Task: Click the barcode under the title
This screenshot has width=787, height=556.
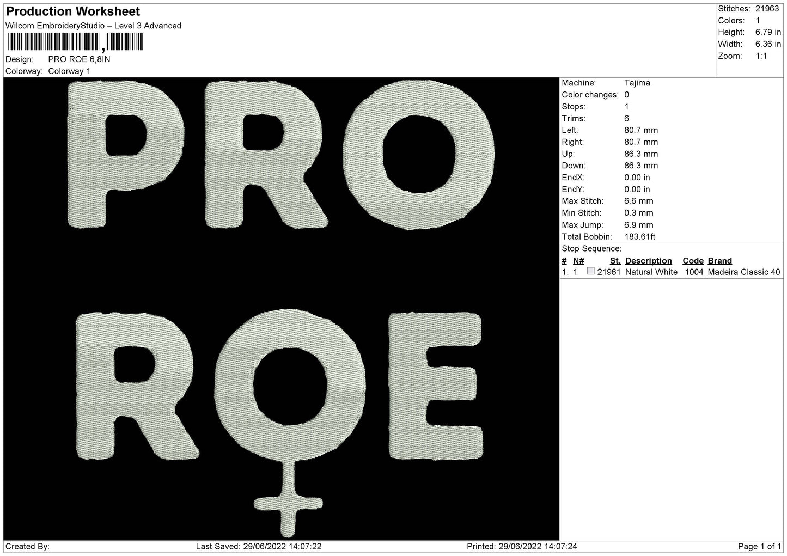Action: pos(75,42)
